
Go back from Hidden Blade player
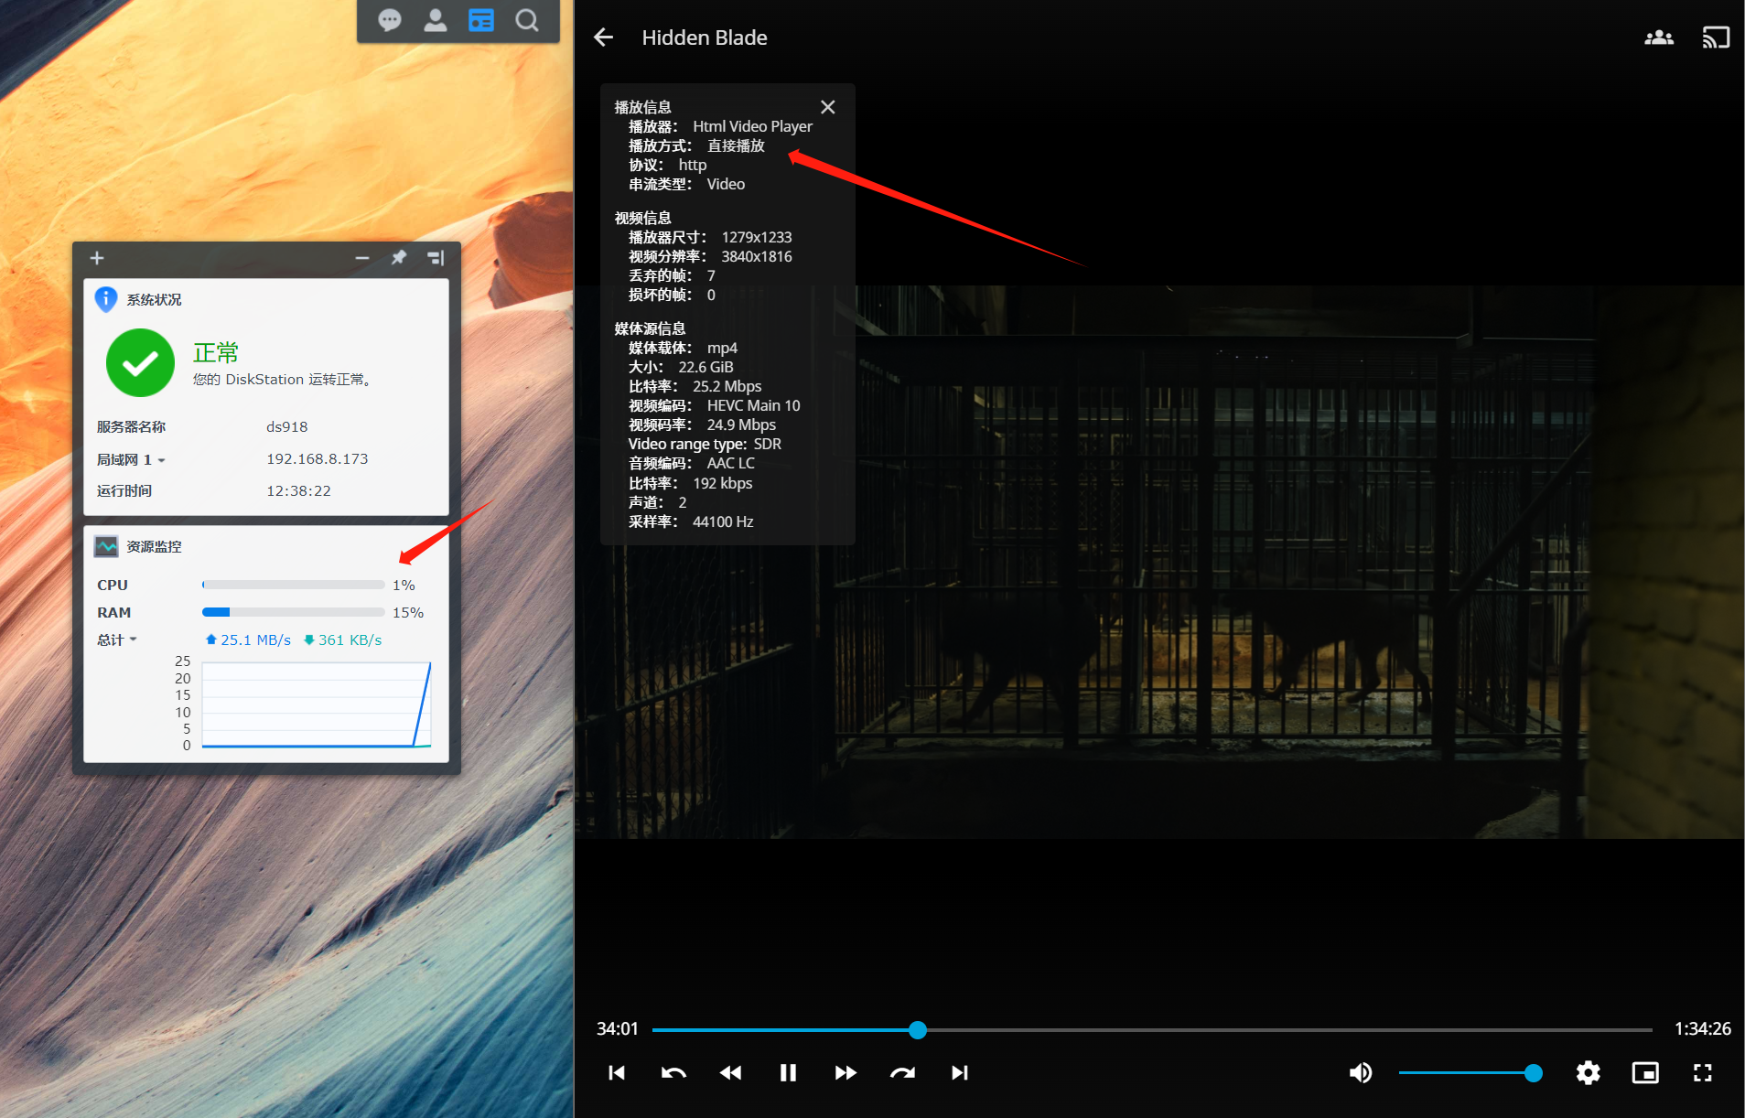click(x=603, y=38)
